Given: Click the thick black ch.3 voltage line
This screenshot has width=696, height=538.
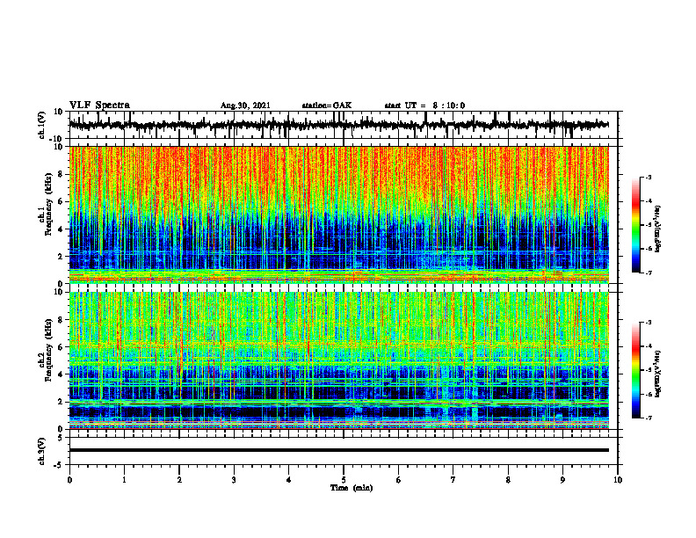Looking at the screenshot, I should [338, 450].
